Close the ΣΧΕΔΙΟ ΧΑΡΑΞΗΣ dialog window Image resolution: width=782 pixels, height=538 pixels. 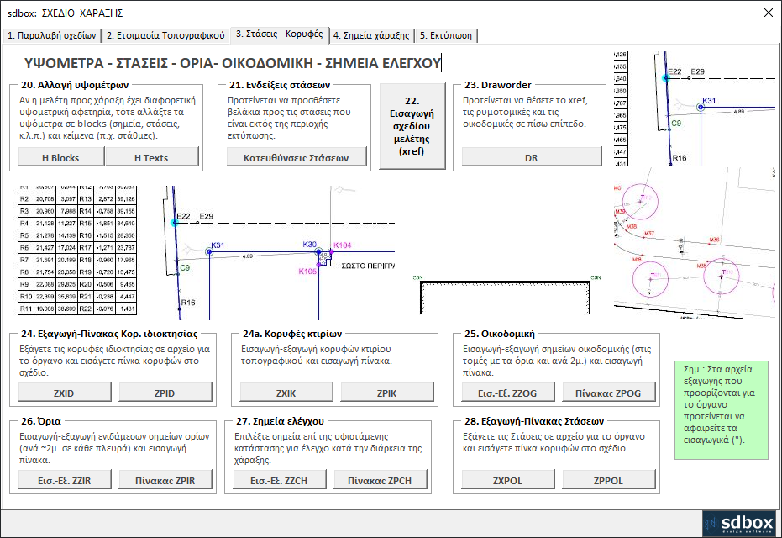tap(769, 13)
